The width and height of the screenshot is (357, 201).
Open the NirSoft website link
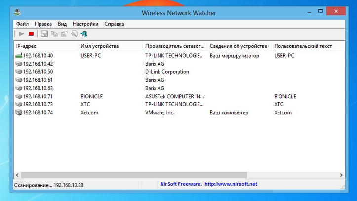(231, 184)
